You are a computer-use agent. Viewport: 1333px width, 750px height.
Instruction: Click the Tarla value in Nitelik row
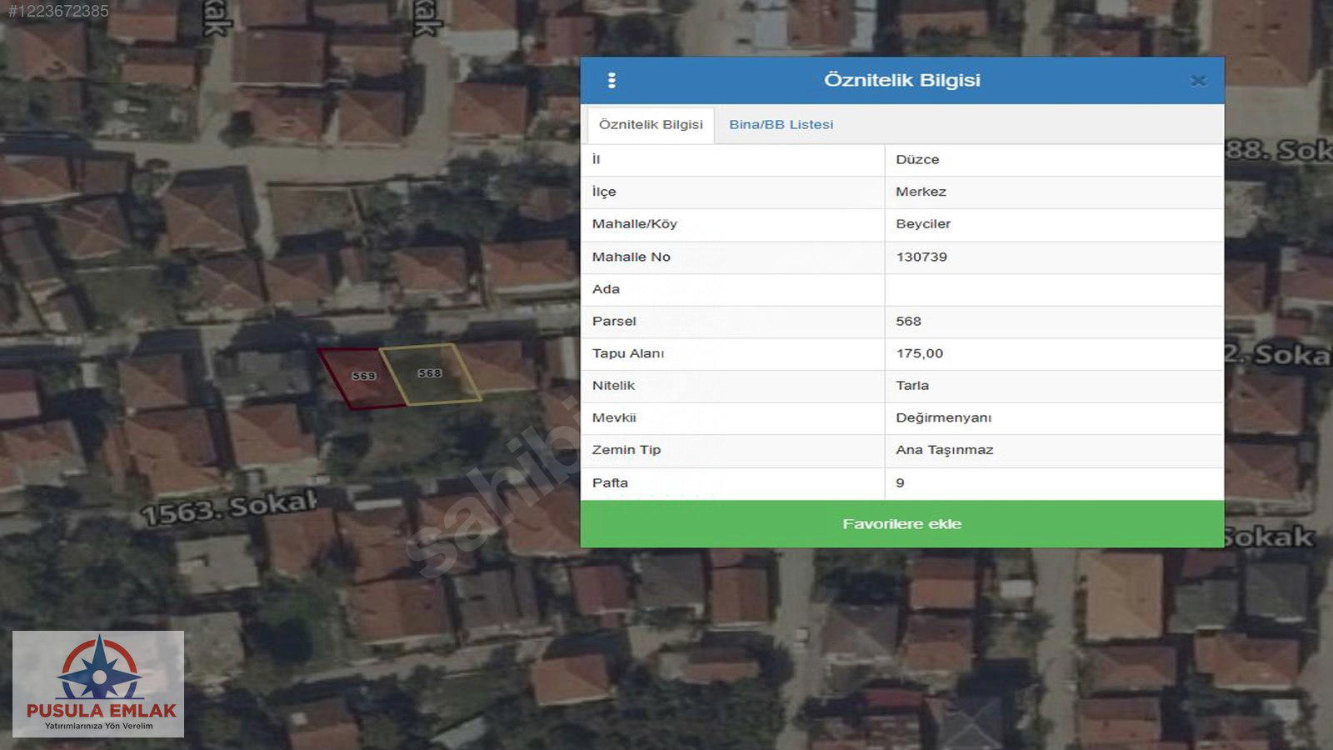[912, 386]
